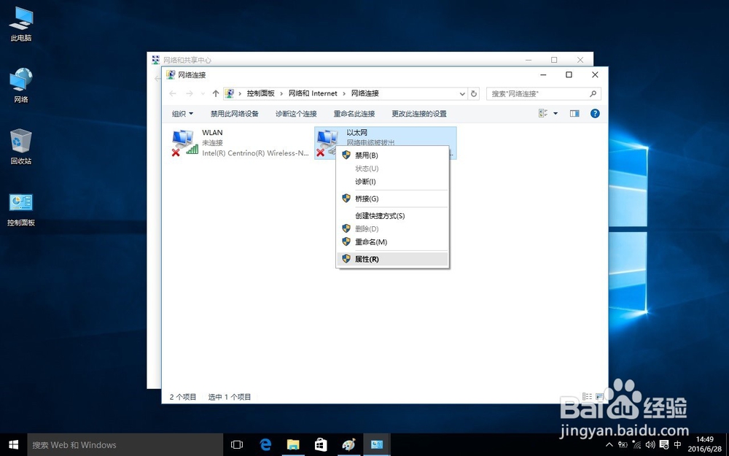Click the Help question mark icon

(x=596, y=113)
